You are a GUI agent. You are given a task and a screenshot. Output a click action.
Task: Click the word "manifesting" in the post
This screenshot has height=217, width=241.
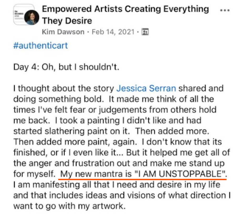click(56, 185)
